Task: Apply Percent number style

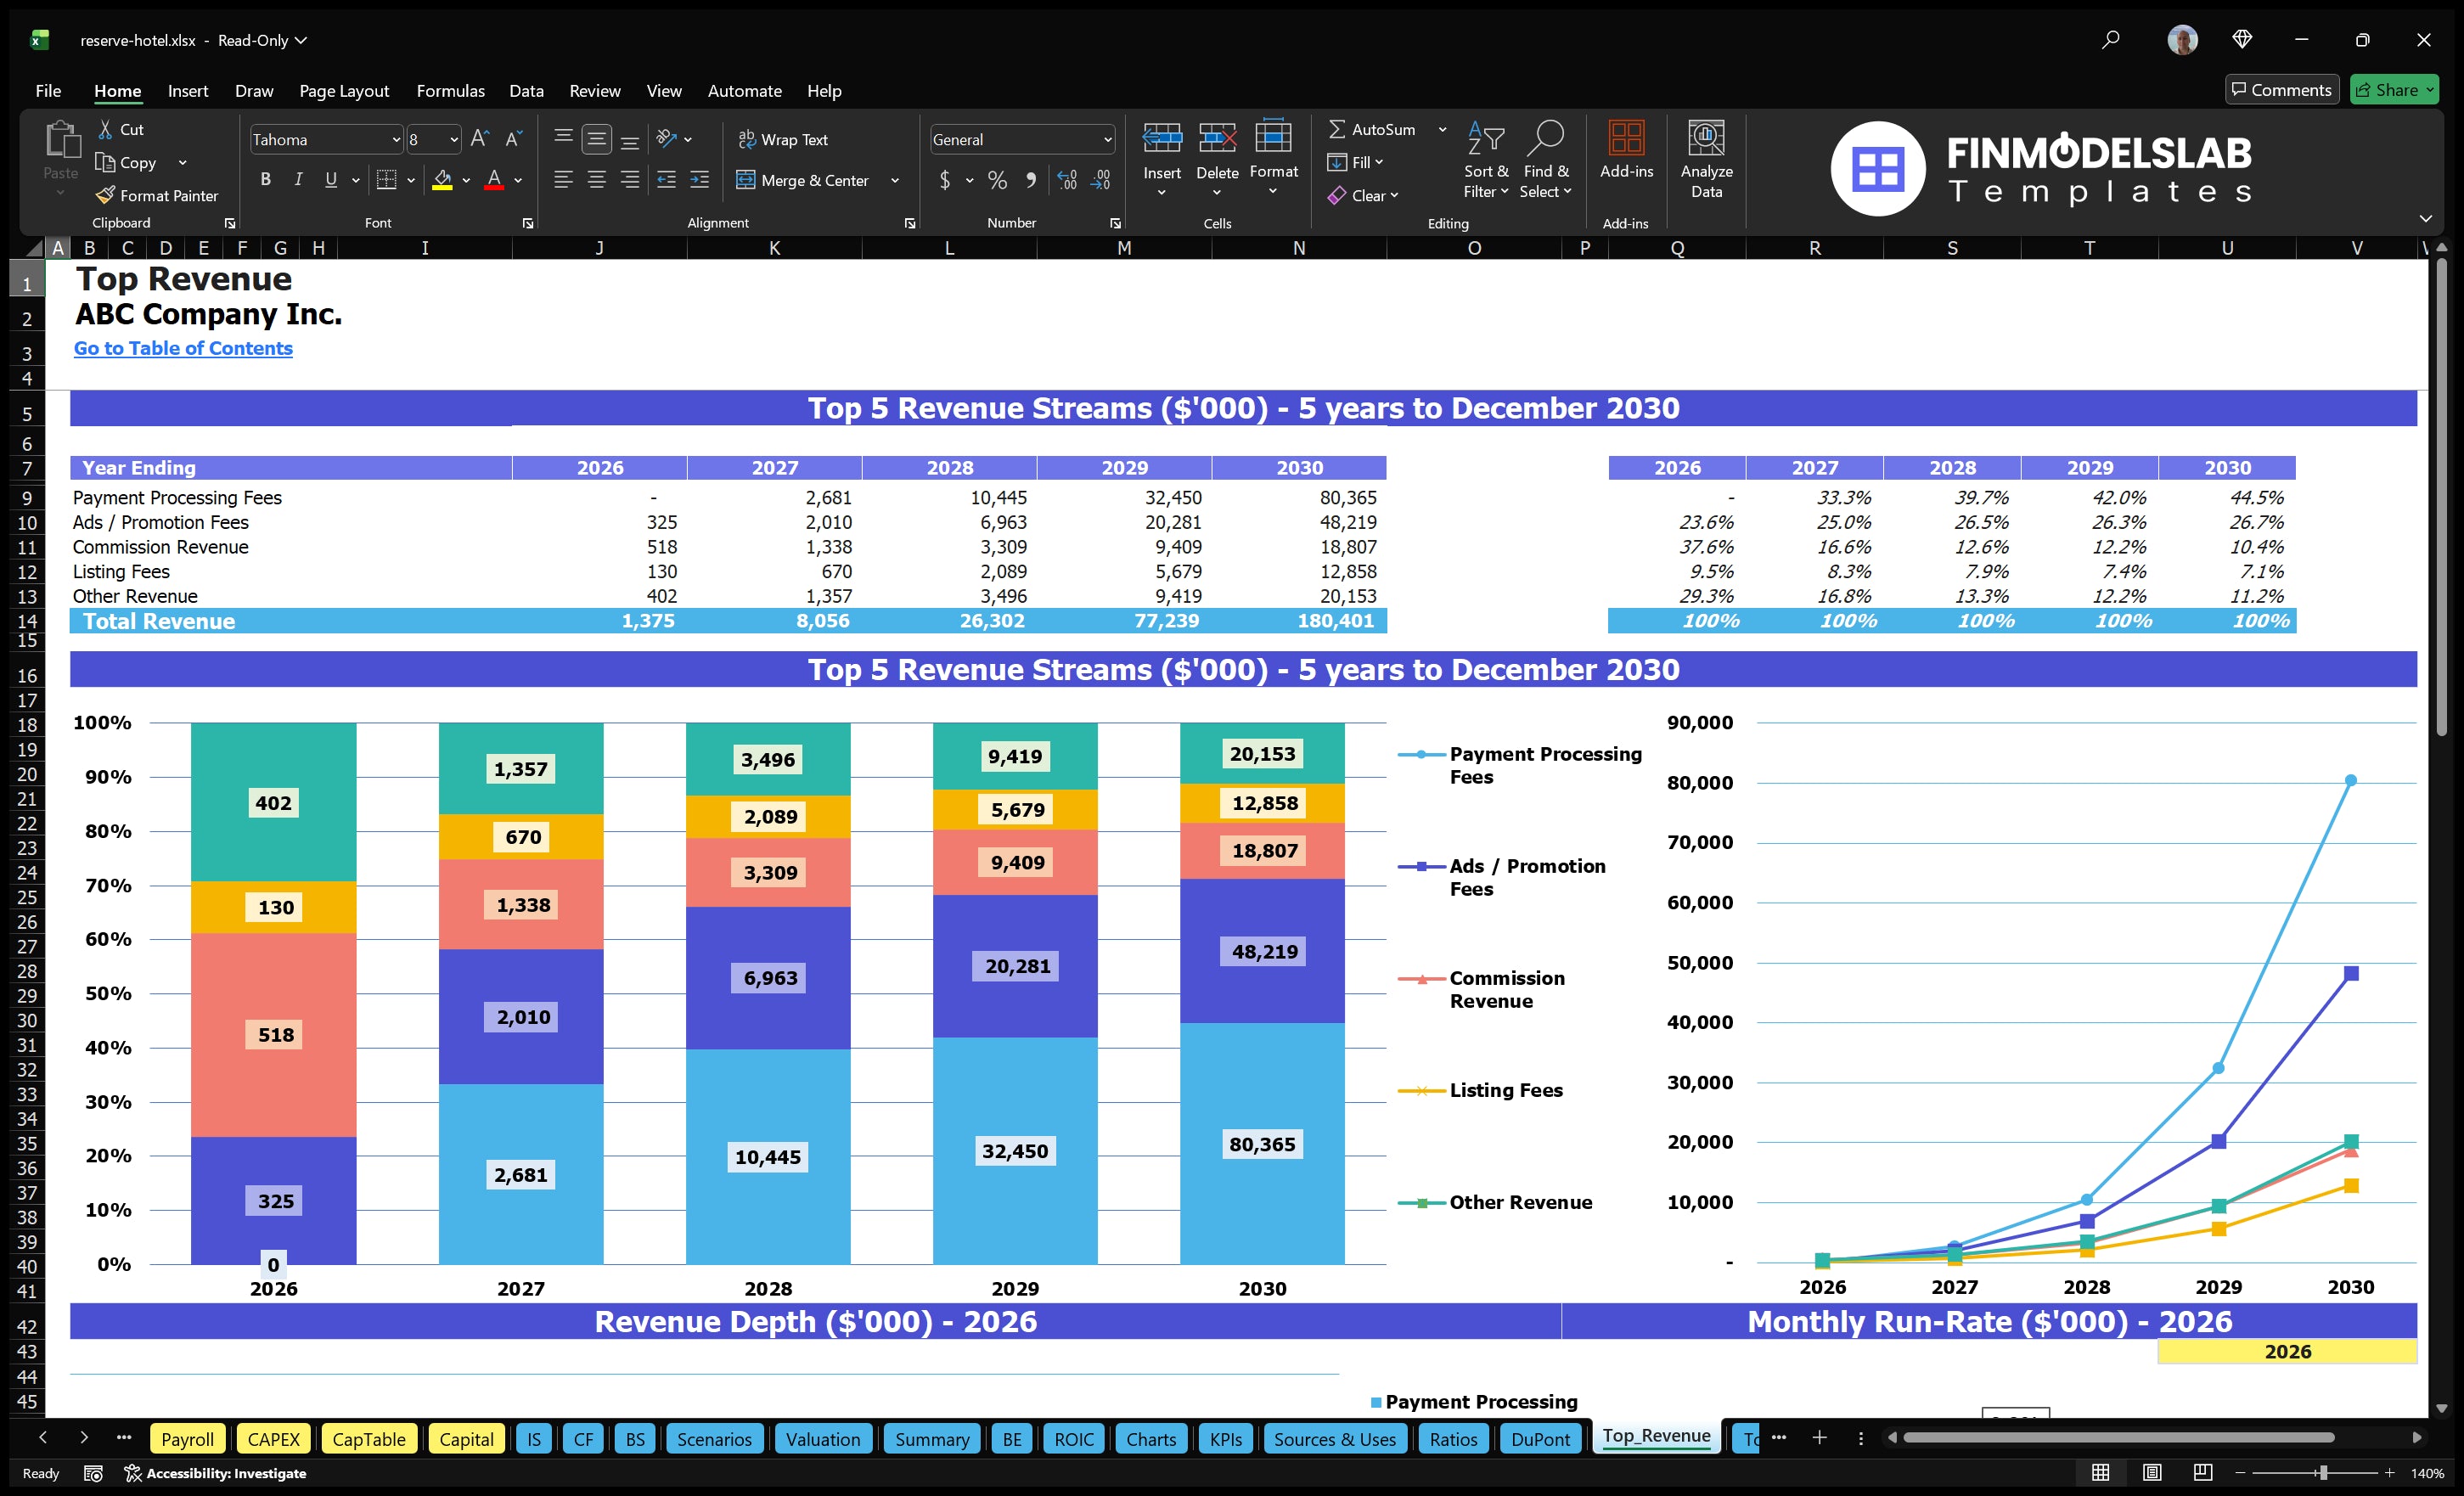Action: tap(996, 181)
